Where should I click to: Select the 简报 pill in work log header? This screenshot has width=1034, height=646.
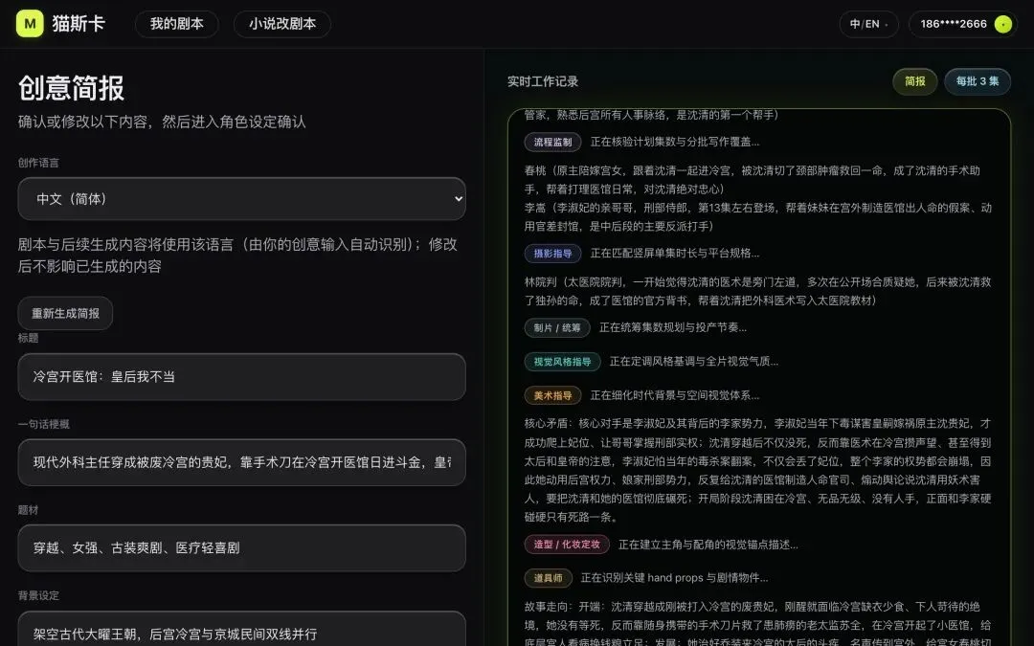point(914,81)
